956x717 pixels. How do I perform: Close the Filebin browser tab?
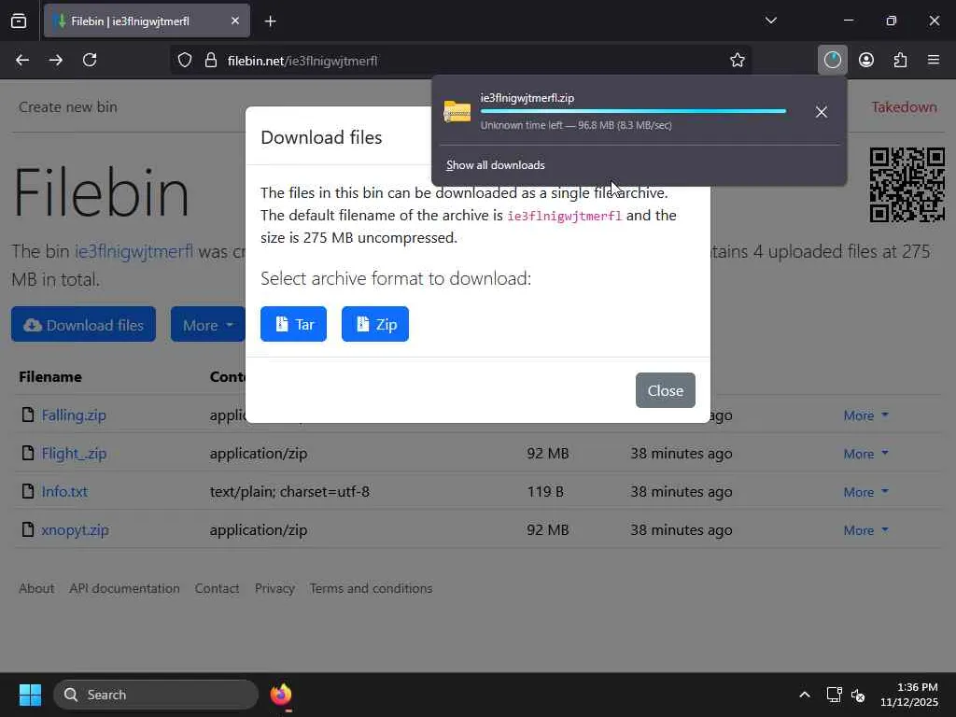234,21
